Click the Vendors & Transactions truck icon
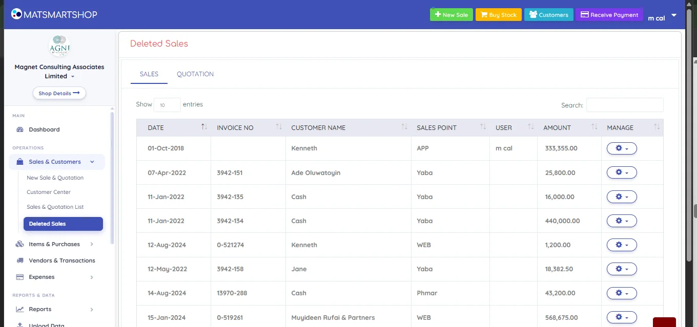This screenshot has width=697, height=327. pyautogui.click(x=20, y=260)
